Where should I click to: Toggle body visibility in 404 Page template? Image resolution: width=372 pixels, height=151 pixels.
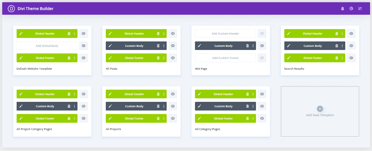point(262,46)
